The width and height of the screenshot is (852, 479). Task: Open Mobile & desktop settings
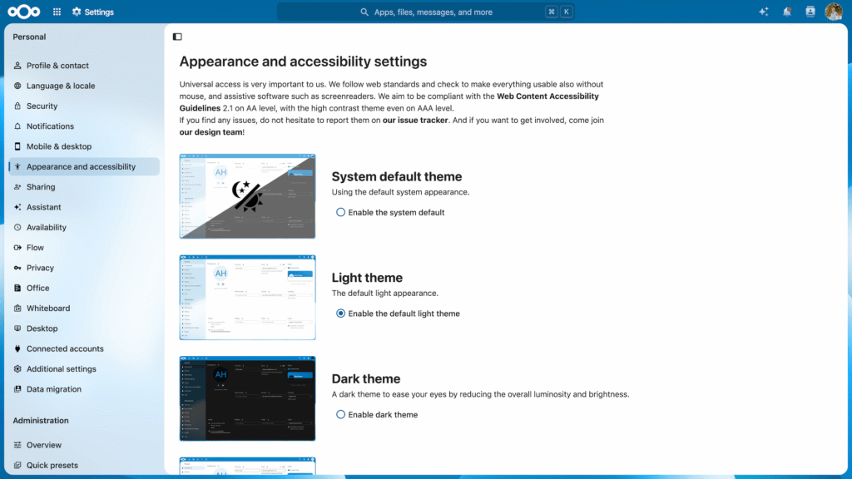84,146
